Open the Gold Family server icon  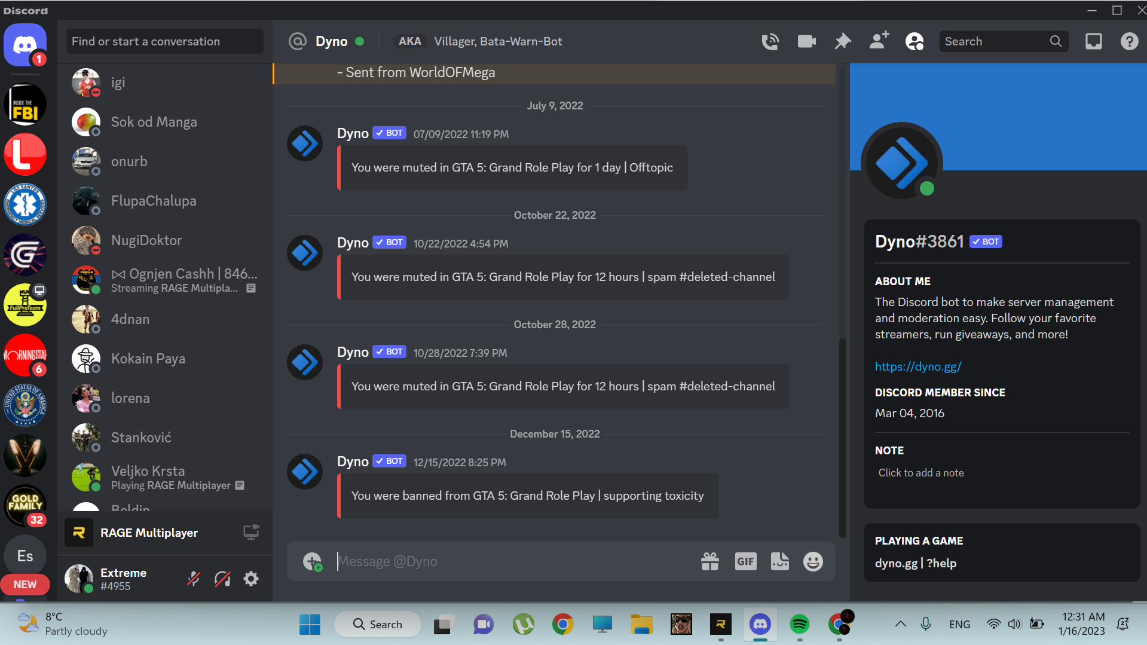pos(25,506)
